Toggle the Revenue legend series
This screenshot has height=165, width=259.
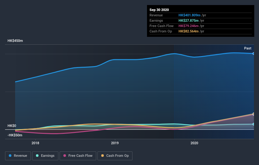pyautogui.click(x=18, y=156)
